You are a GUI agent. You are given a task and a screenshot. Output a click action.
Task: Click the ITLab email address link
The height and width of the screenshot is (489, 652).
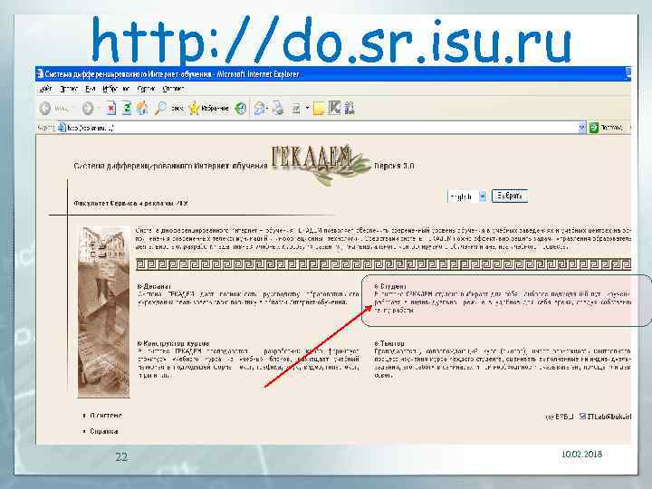(609, 417)
